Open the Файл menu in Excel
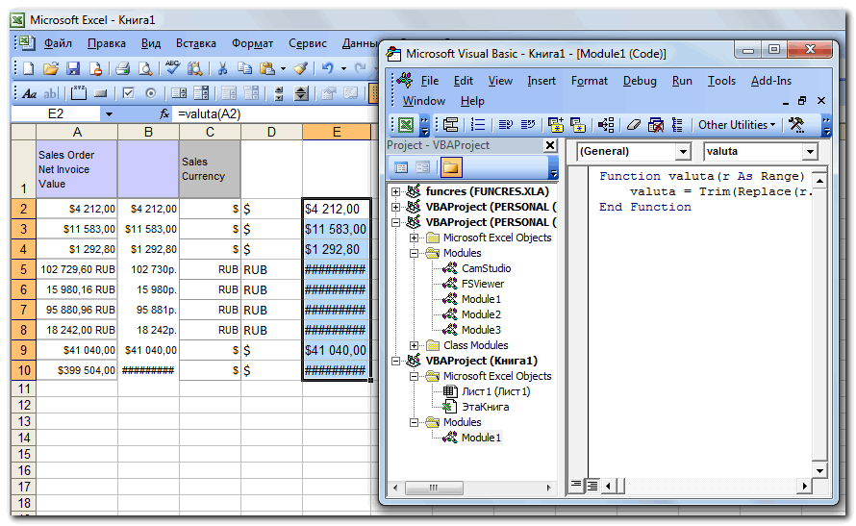 58,43
